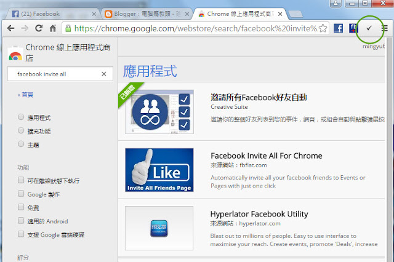
Task: Open a new tab with the new-tab button
Action: 295,14
